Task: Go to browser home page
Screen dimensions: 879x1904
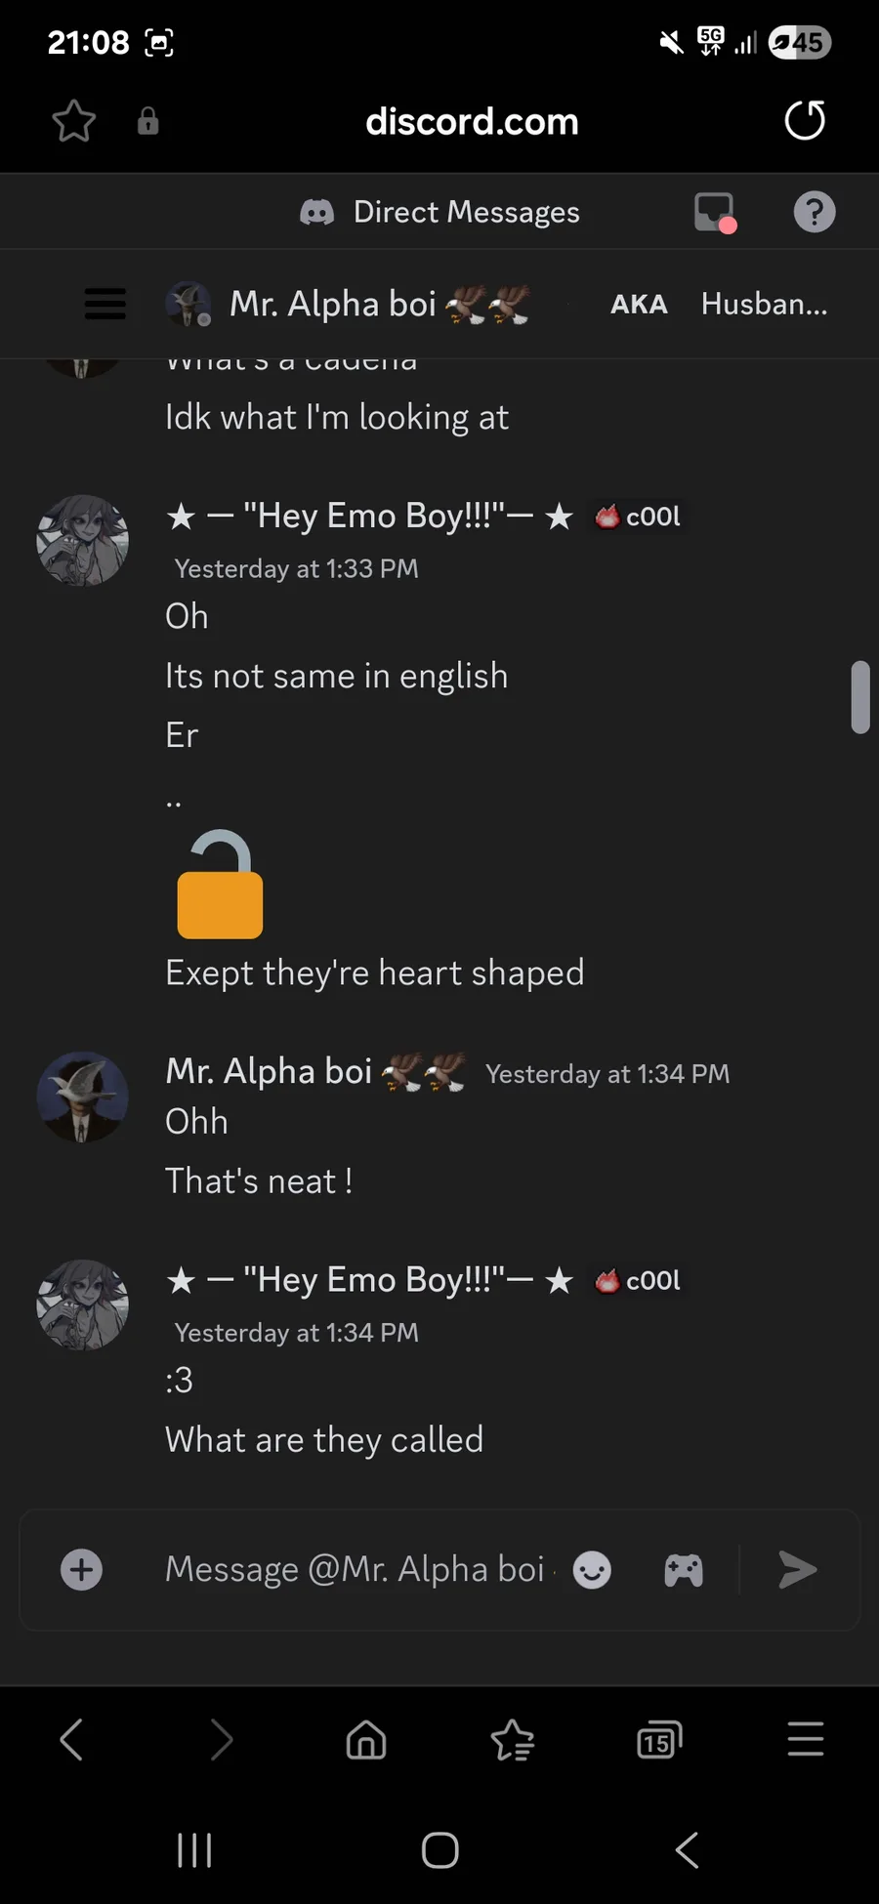Action: (x=366, y=1740)
